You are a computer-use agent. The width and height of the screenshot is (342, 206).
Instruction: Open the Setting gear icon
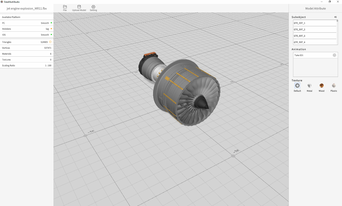pyautogui.click(x=94, y=7)
